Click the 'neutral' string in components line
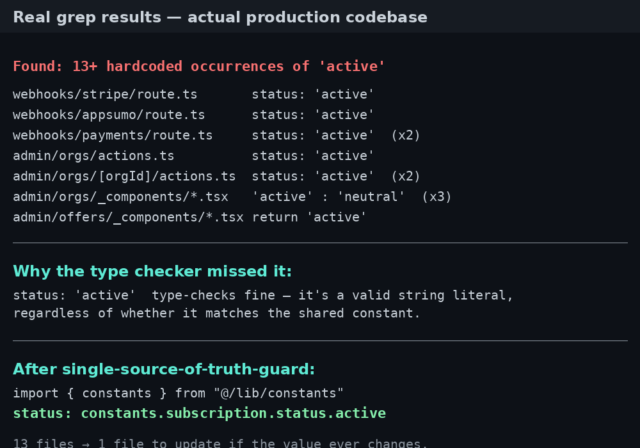 click(371, 196)
